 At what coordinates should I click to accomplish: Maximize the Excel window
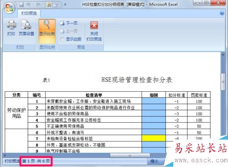point(206,3)
